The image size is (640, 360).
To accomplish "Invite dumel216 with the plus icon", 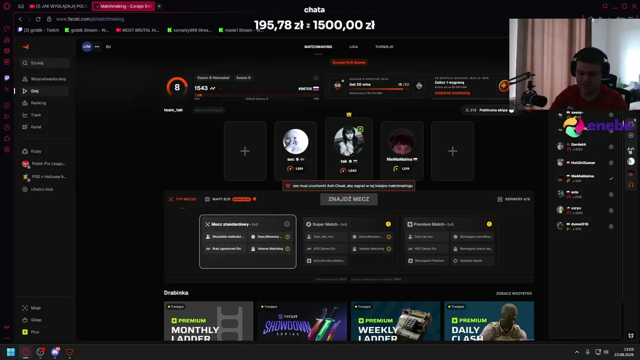I will (611, 226).
